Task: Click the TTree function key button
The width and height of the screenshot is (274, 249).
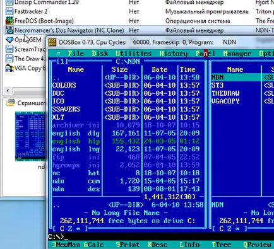Action: click(x=221, y=245)
